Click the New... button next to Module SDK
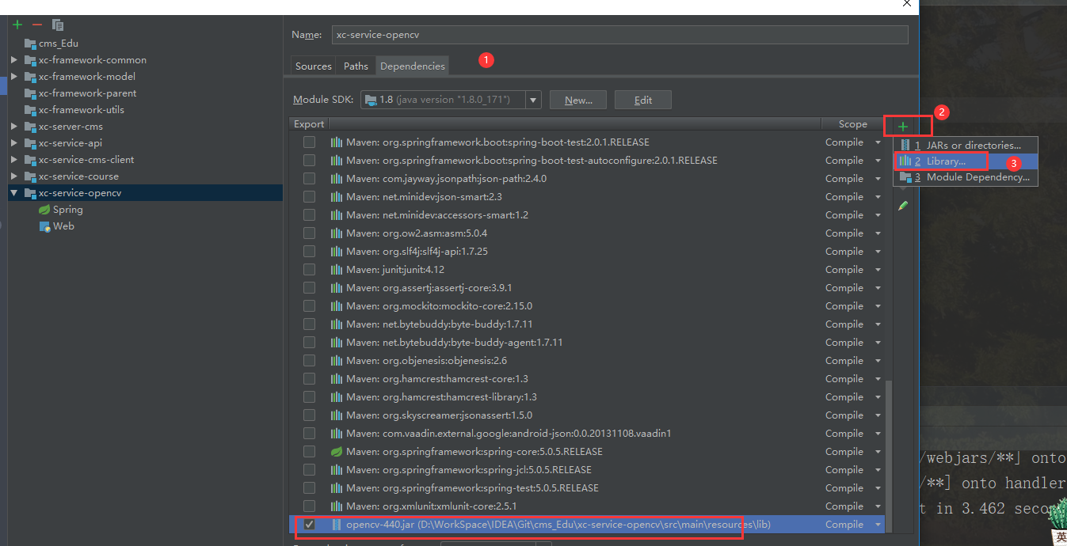Viewport: 1067px width, 546px height. point(577,100)
